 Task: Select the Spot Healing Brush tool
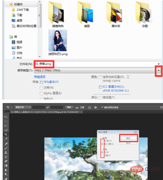[6, 143]
